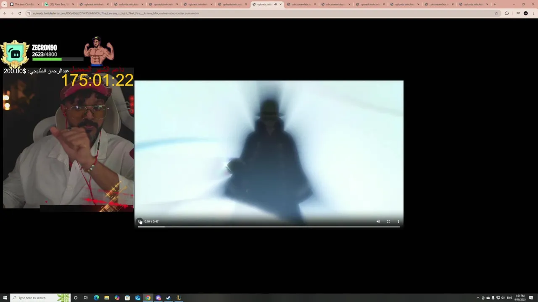Close the active uploads.twitch tab

tap(280, 4)
